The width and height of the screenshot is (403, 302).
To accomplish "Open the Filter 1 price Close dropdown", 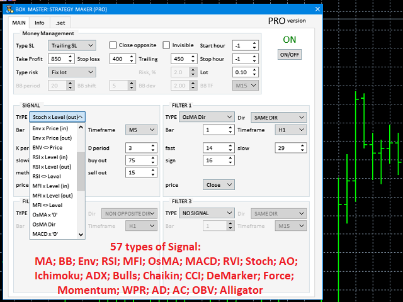I will point(219,185).
